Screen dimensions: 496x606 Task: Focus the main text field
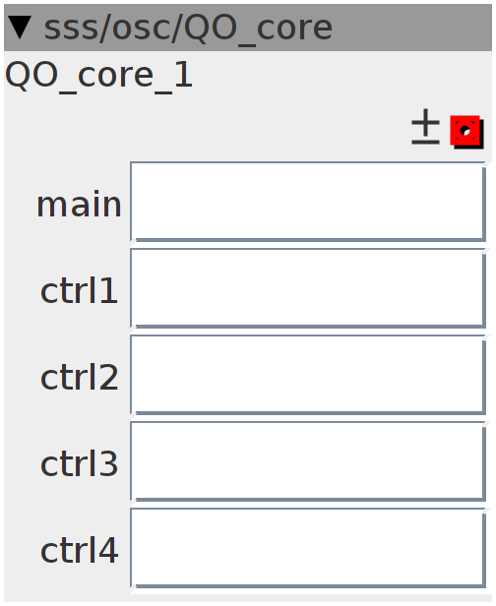308,202
